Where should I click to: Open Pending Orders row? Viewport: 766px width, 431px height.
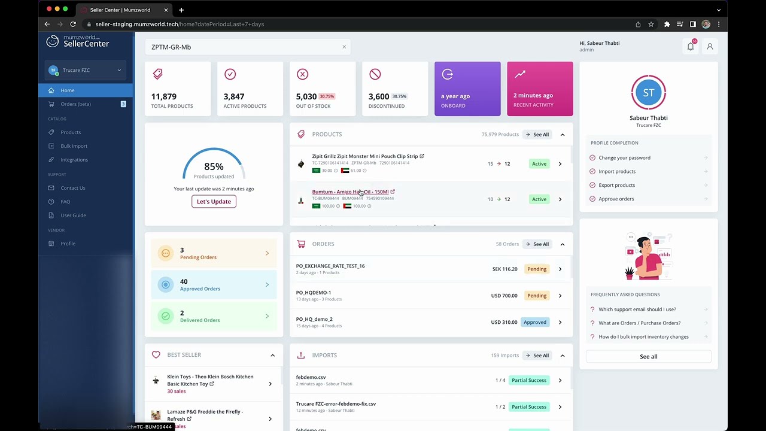[214, 253]
